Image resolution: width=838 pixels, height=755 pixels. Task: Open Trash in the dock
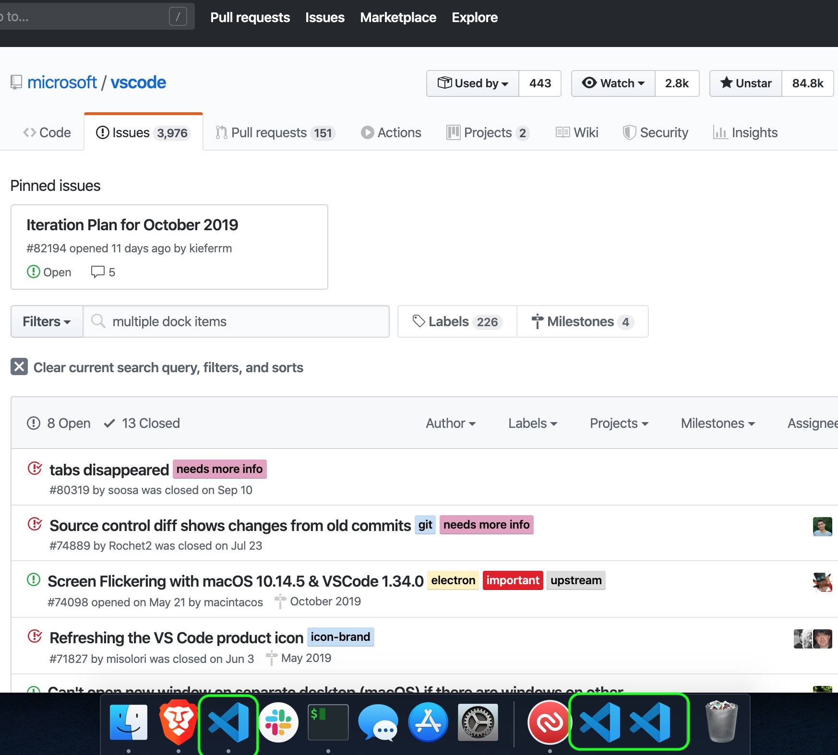721,722
